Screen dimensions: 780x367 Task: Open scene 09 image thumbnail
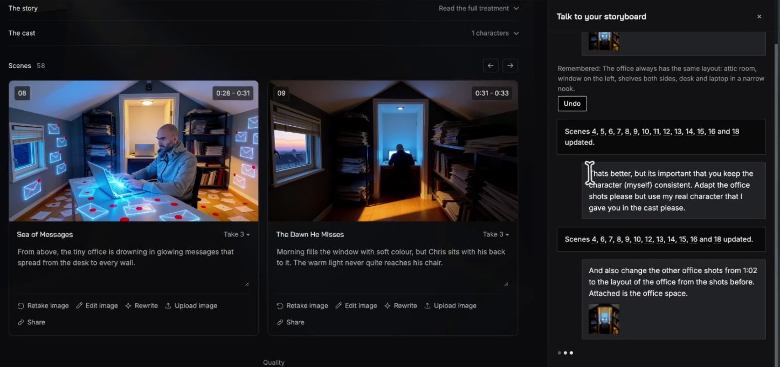point(393,151)
